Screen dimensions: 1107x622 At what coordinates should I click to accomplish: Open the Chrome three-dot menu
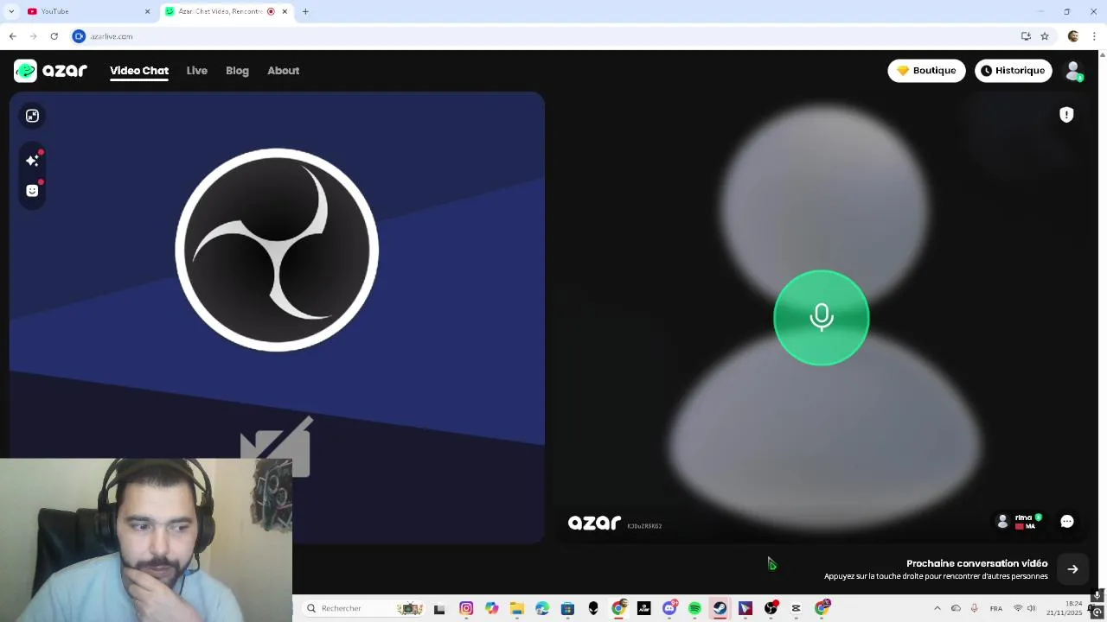1094,36
